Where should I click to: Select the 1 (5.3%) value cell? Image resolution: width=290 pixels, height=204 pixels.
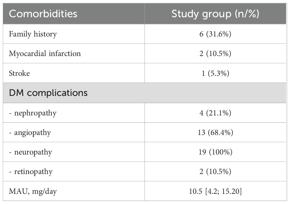click(x=215, y=73)
